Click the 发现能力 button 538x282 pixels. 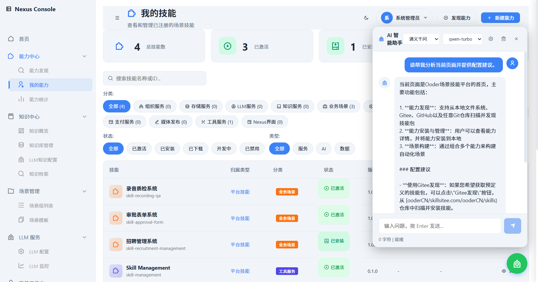click(457, 18)
